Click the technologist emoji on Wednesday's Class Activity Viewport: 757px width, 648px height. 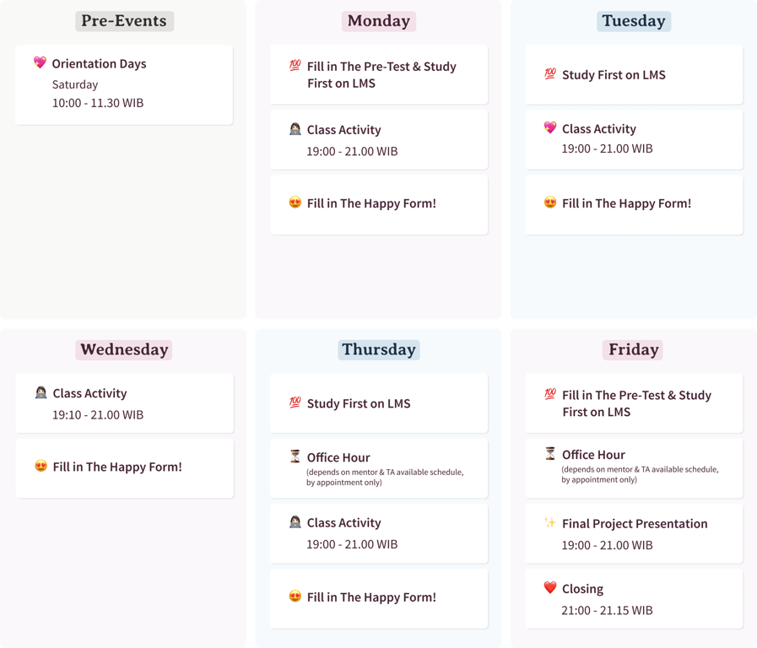(41, 392)
